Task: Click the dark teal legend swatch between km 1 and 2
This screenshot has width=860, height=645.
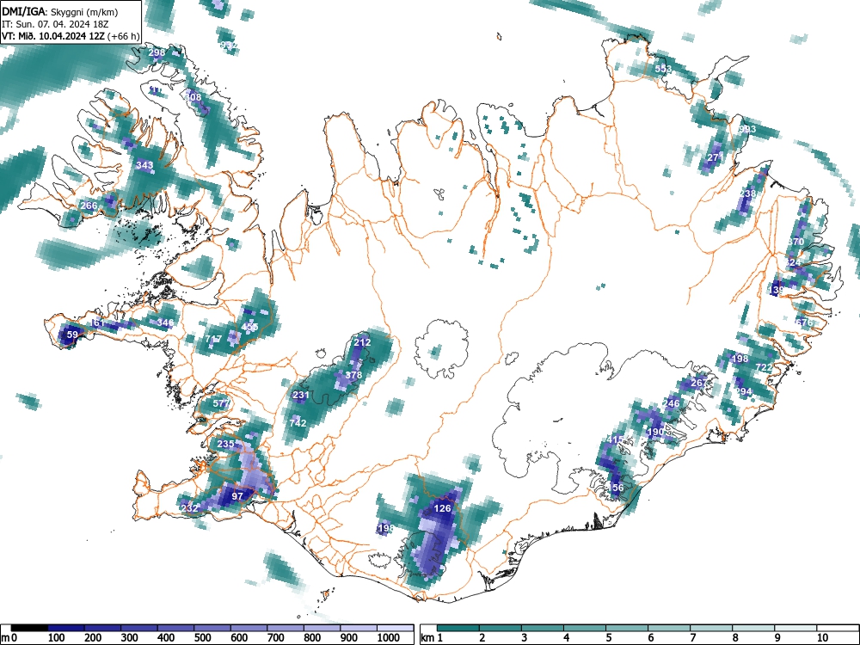Action: pos(458,628)
